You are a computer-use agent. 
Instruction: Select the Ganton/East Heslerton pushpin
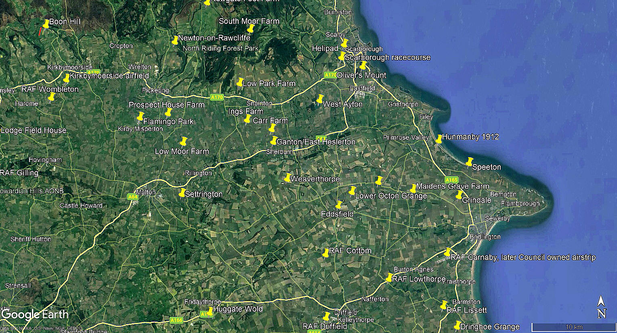tap(274, 140)
